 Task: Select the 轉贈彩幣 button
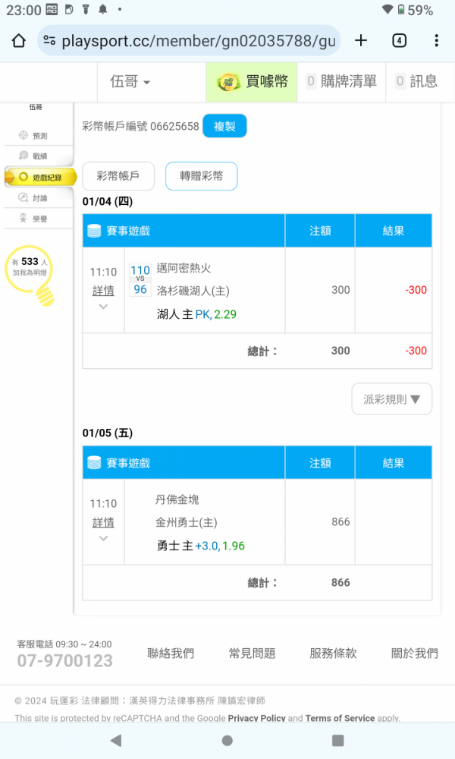(x=201, y=176)
